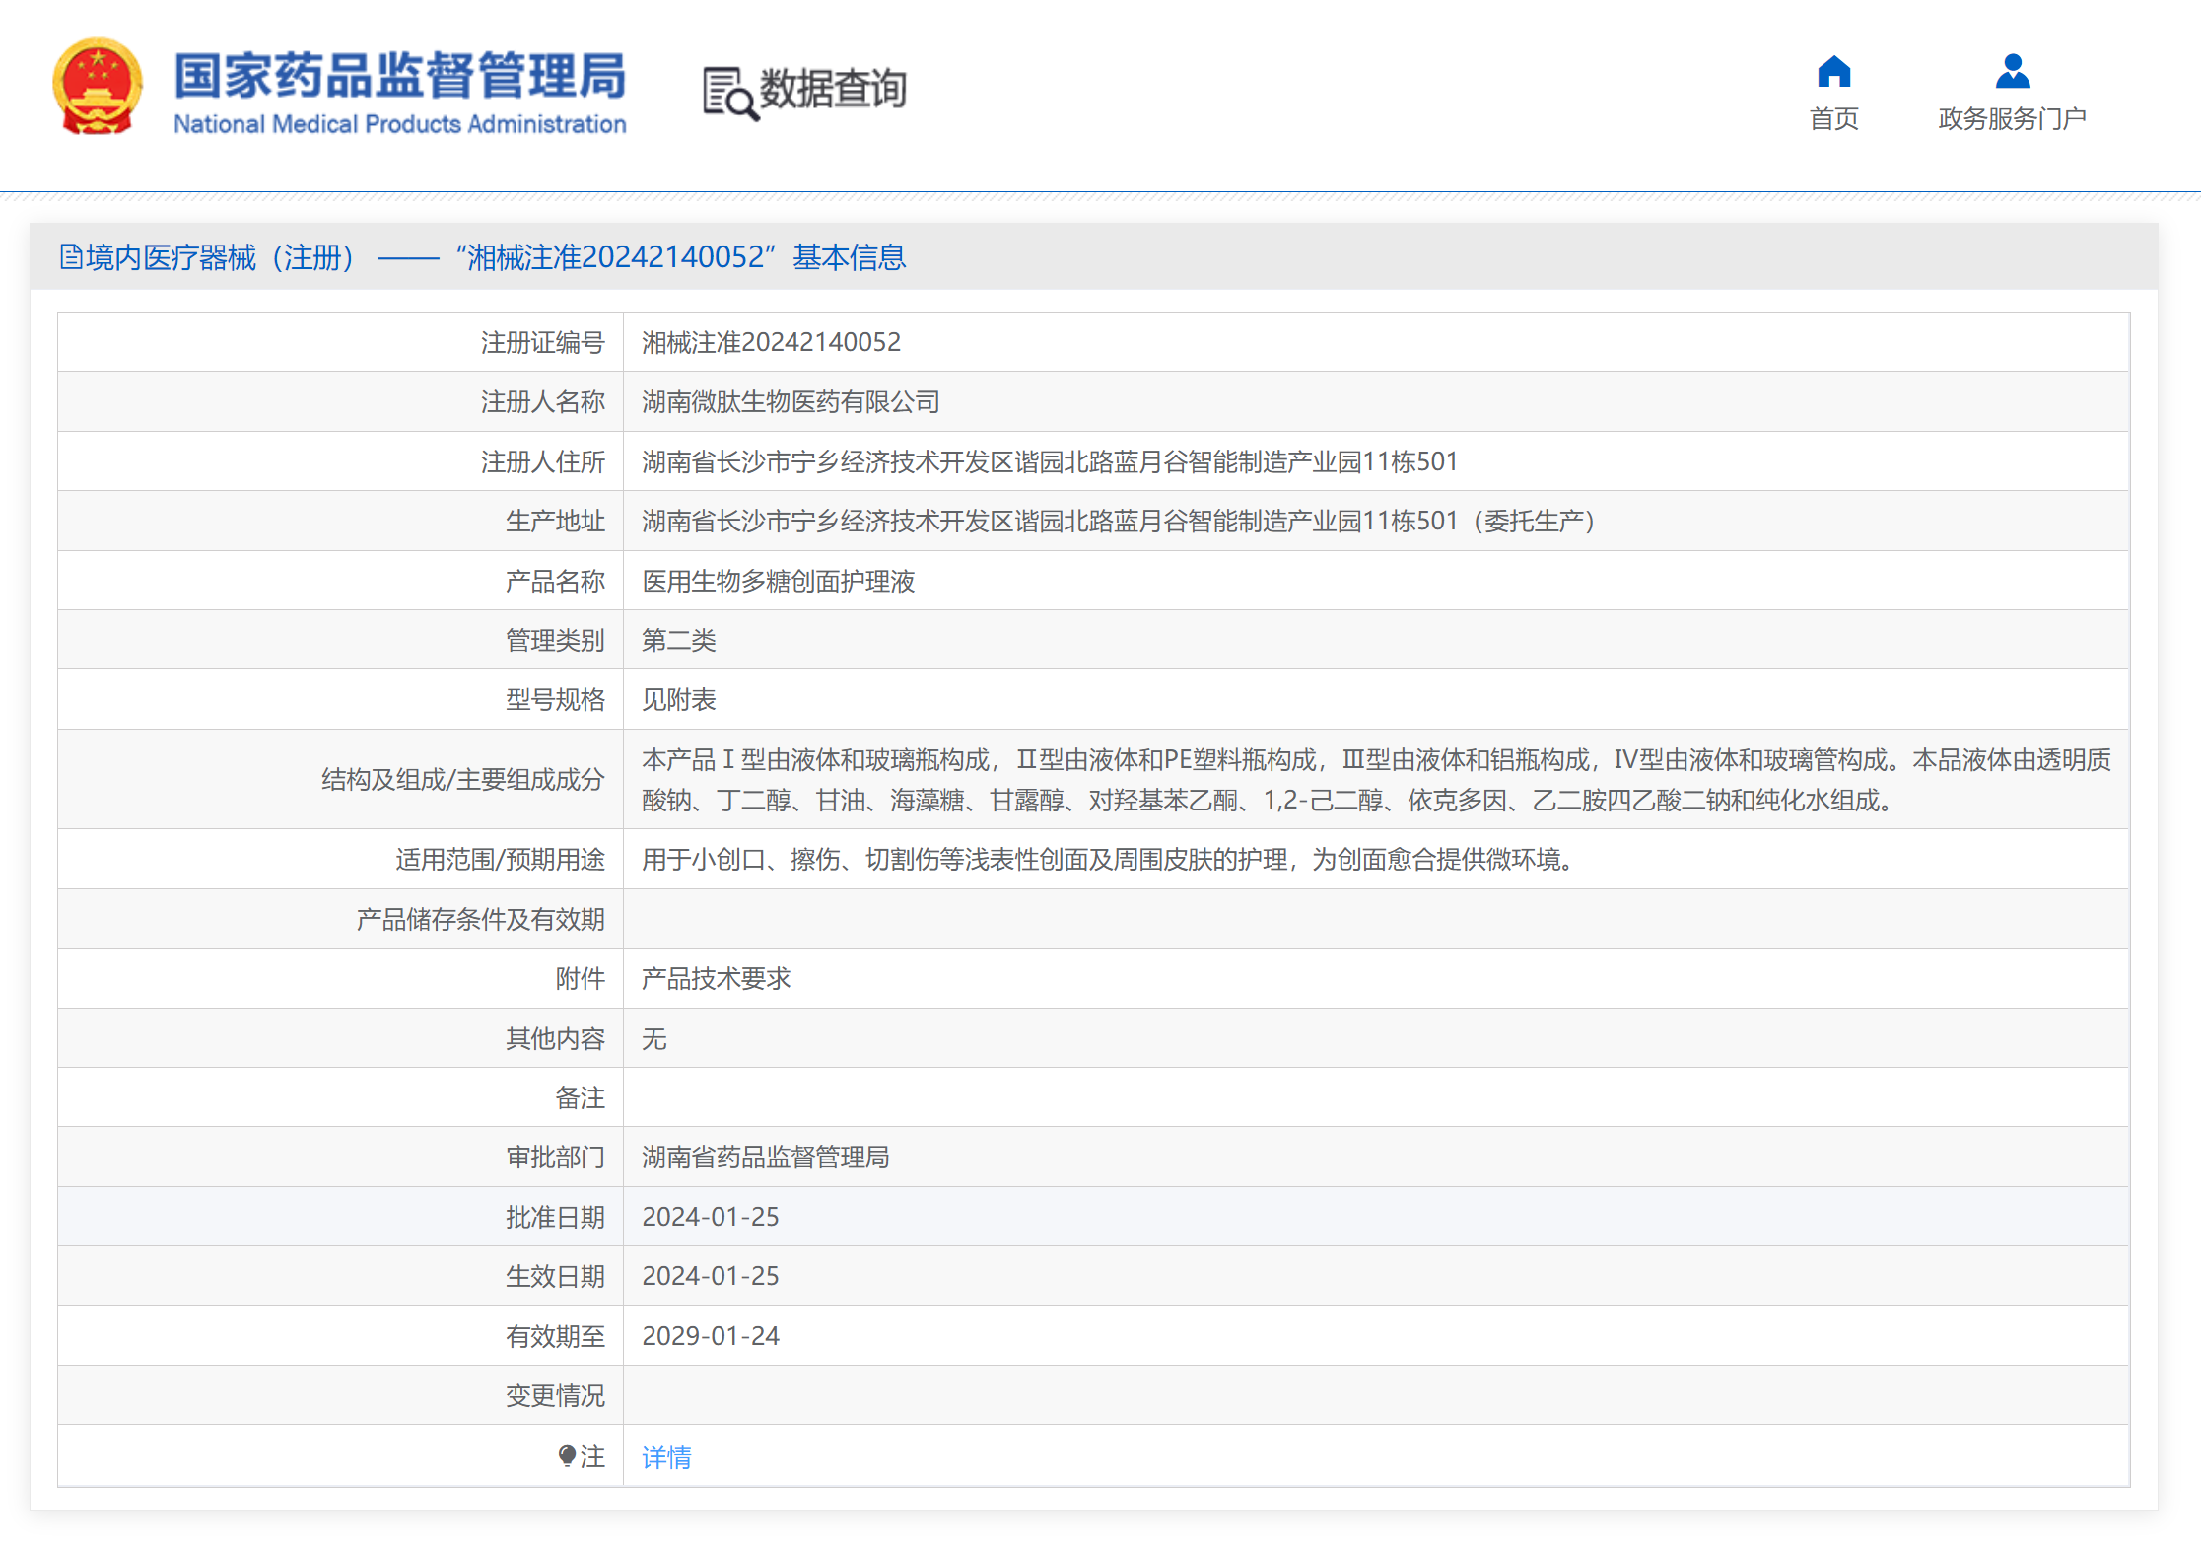Click the 产品技术要求 attachment text
This screenshot has width=2201, height=1547.
(716, 978)
